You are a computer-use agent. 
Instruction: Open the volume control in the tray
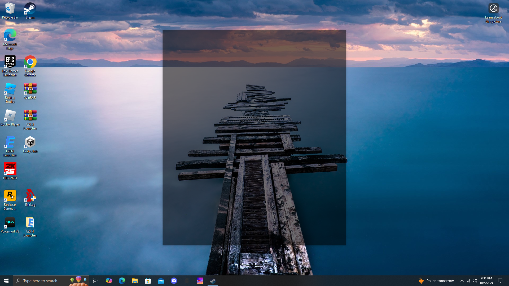click(x=475, y=281)
